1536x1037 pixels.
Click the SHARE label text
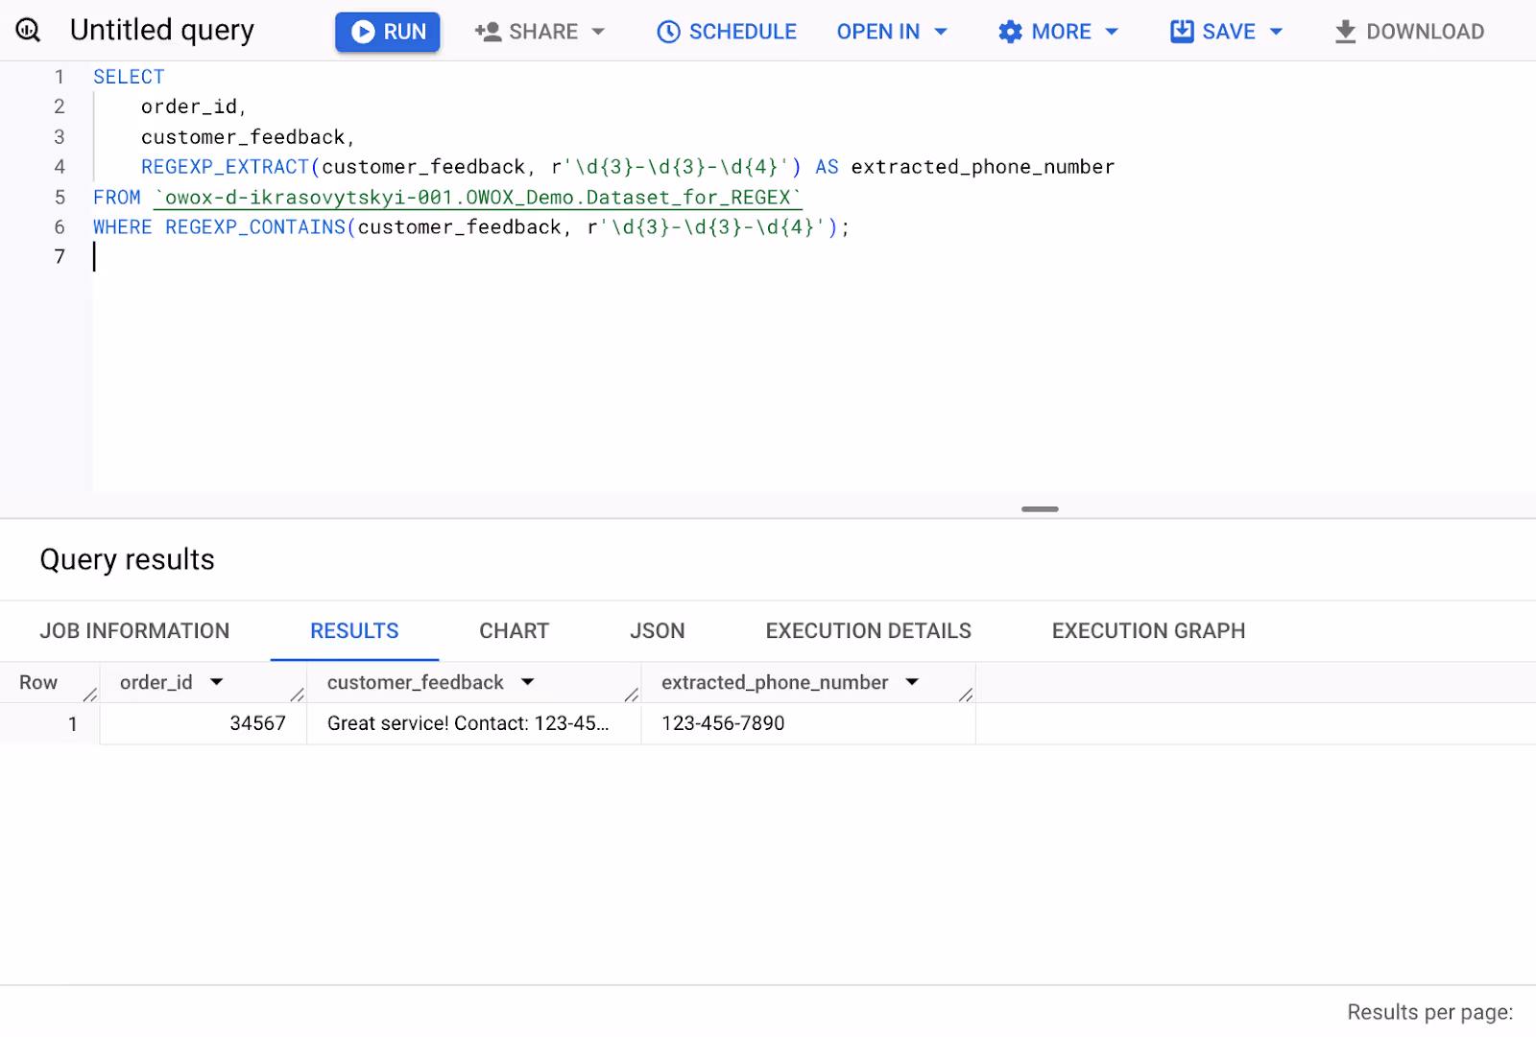pos(543,32)
